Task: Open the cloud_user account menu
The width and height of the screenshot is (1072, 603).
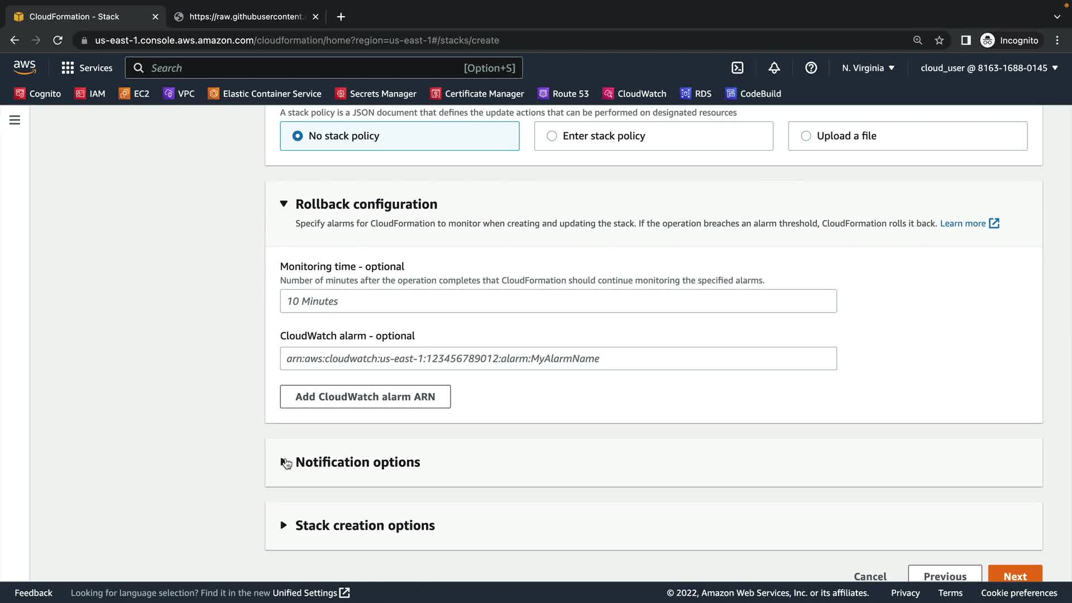Action: click(x=989, y=68)
